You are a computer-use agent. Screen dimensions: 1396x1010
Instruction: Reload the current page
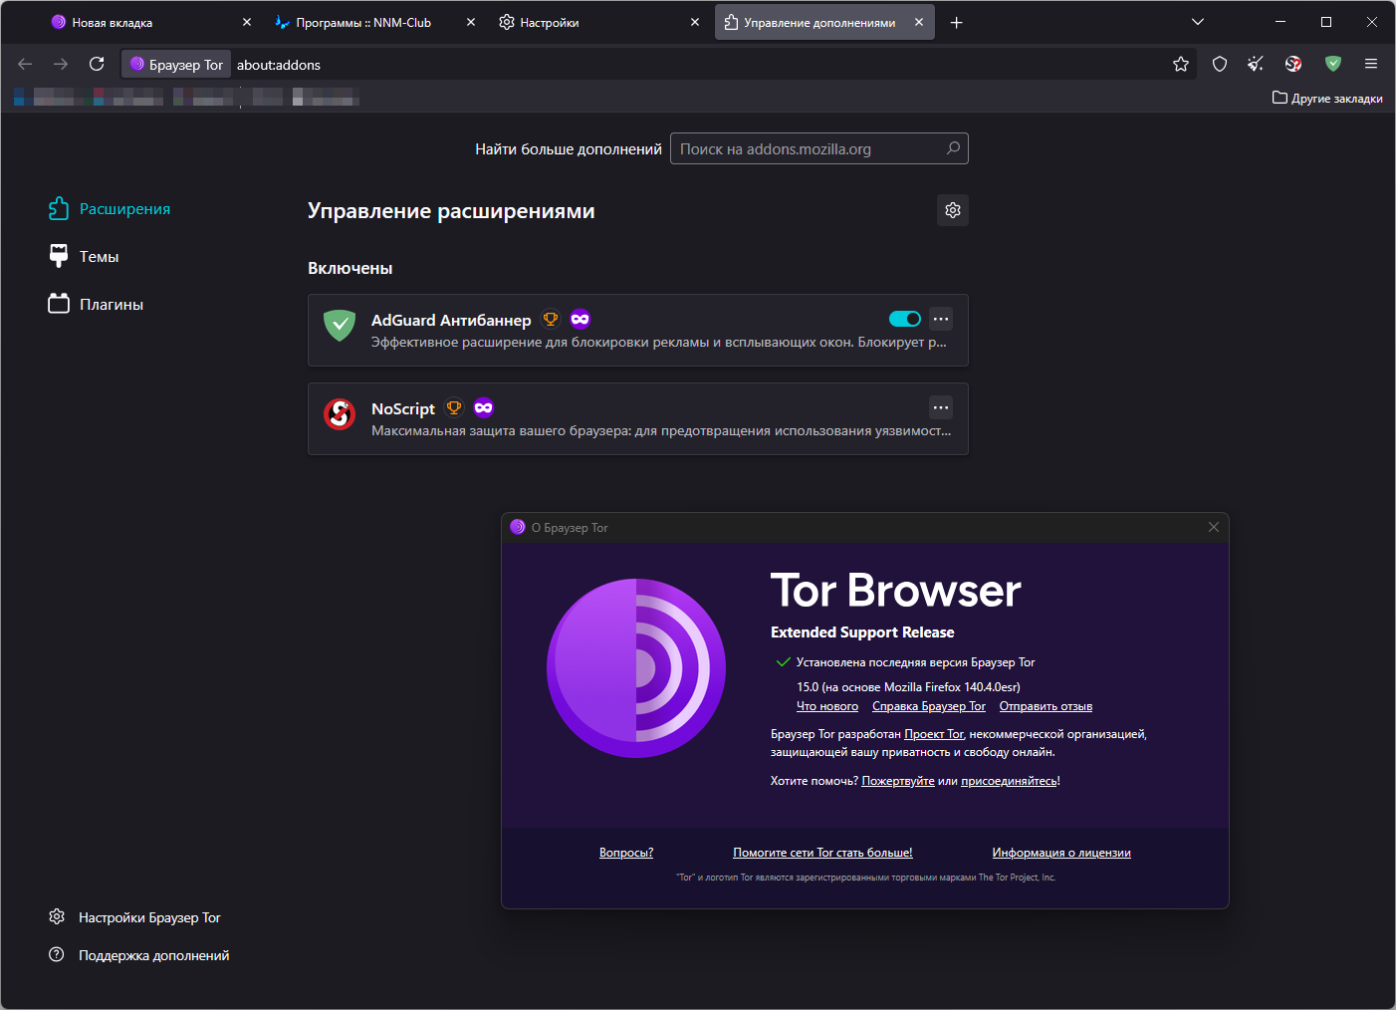pos(97,64)
